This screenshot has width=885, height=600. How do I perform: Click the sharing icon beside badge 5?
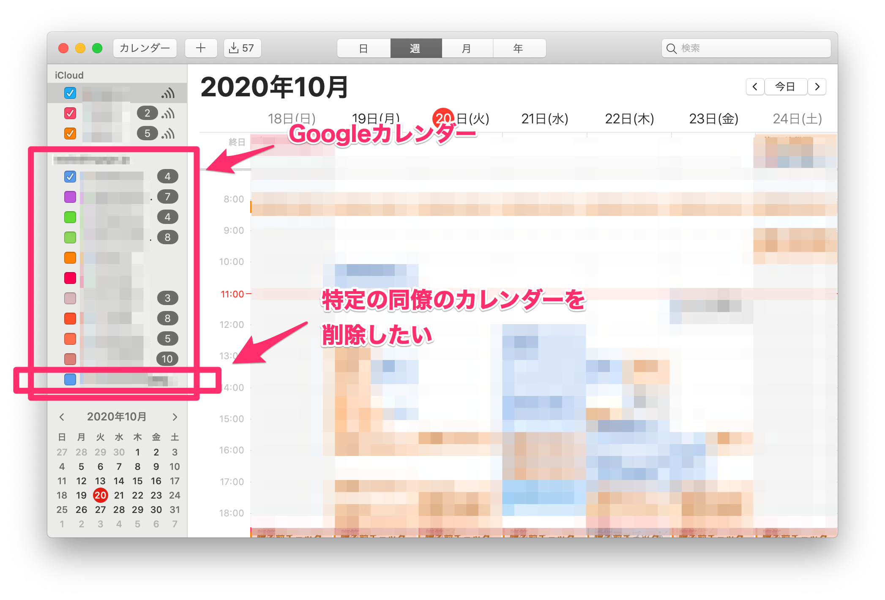pos(168,134)
